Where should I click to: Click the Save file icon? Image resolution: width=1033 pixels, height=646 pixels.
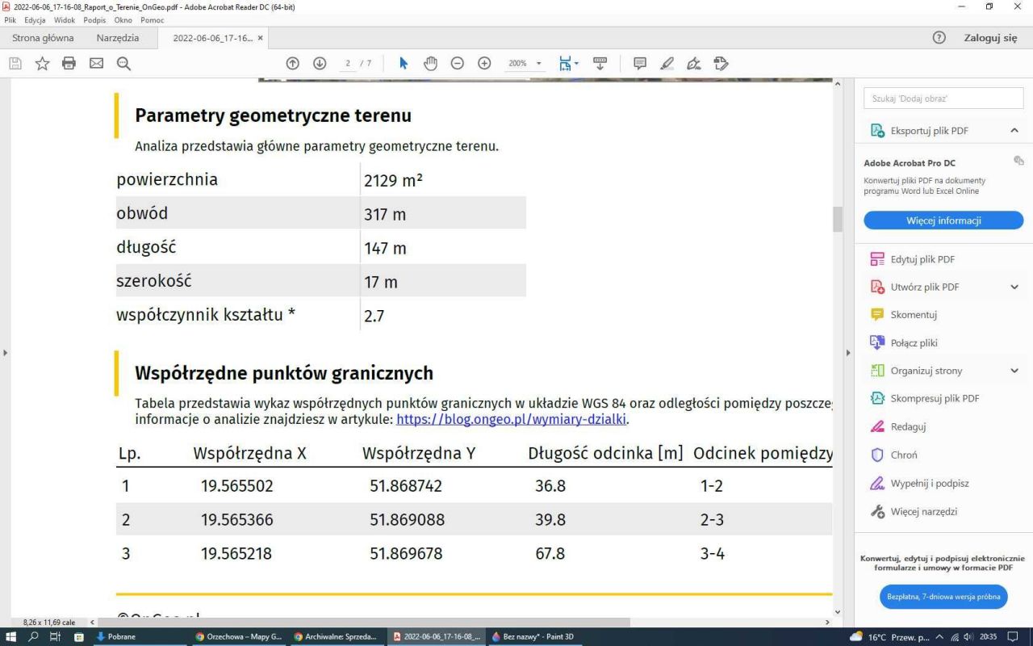click(x=15, y=63)
